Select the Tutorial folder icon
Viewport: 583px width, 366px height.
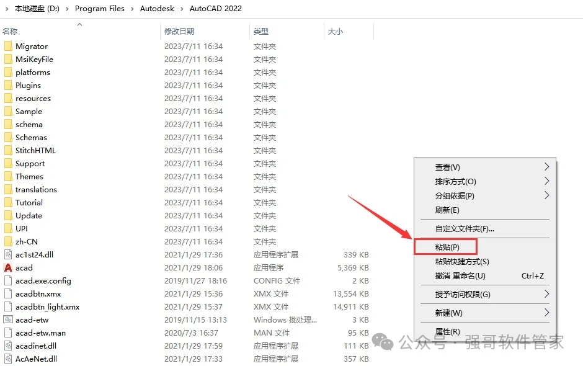(8, 202)
